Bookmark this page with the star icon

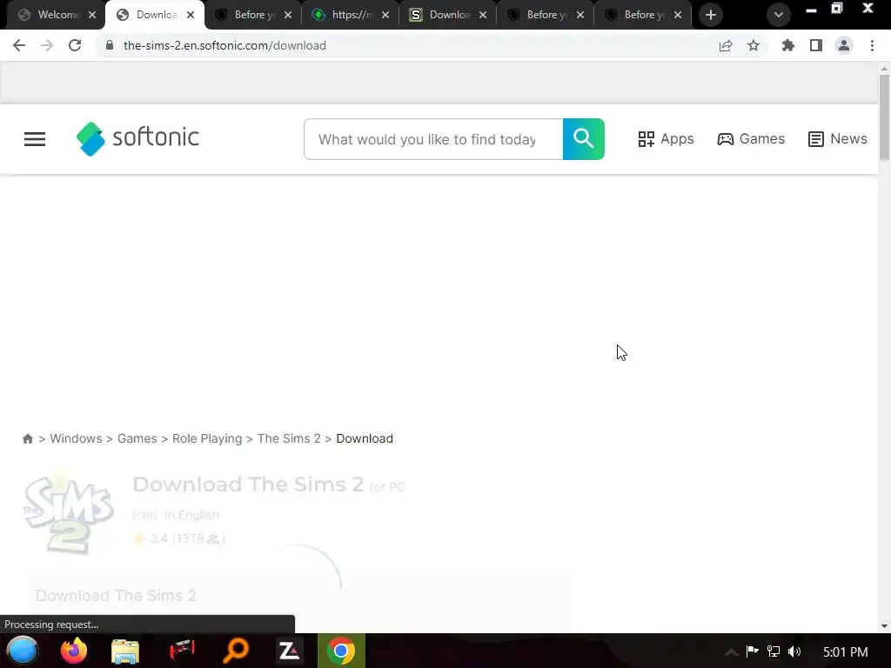point(754,45)
